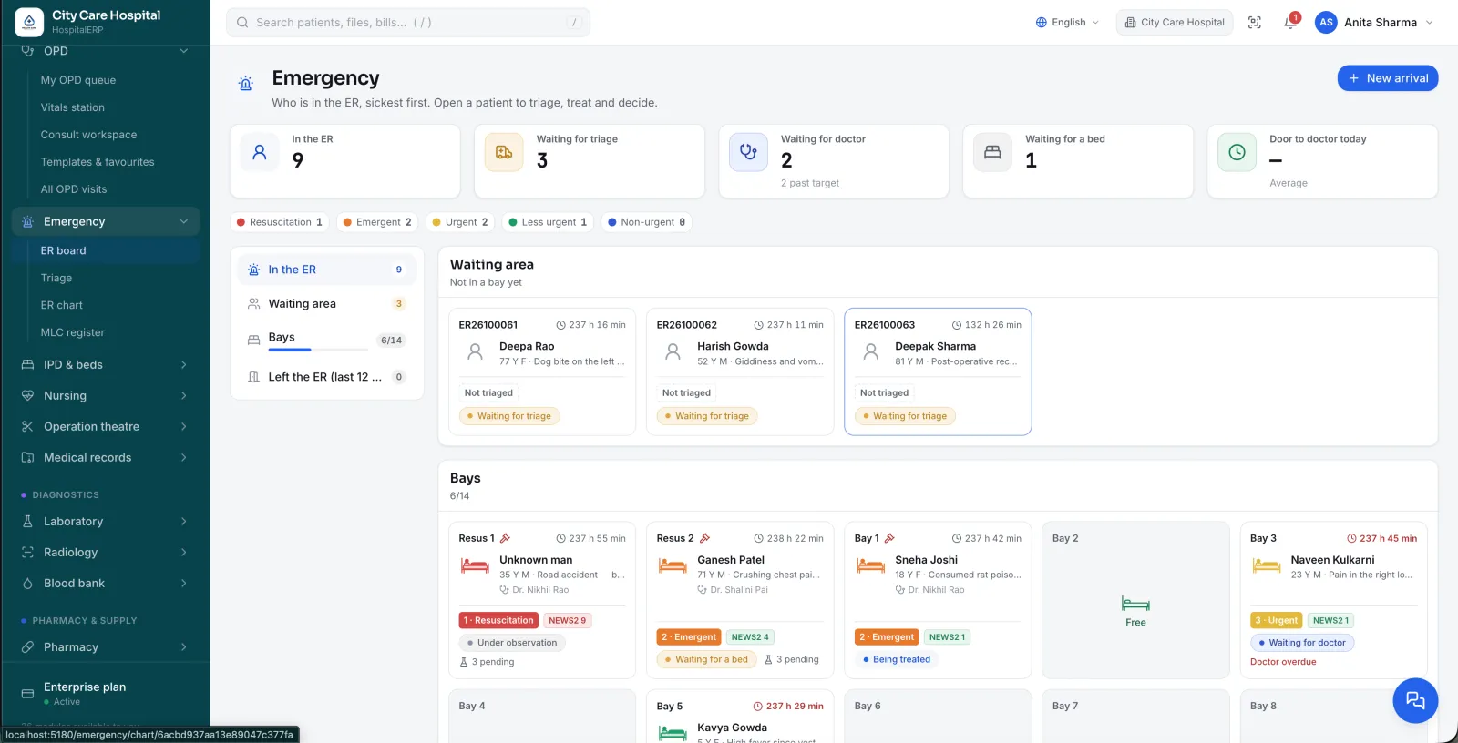The image size is (1458, 743).
Task: Filter by Resuscitation triage level
Action: [x=280, y=222]
